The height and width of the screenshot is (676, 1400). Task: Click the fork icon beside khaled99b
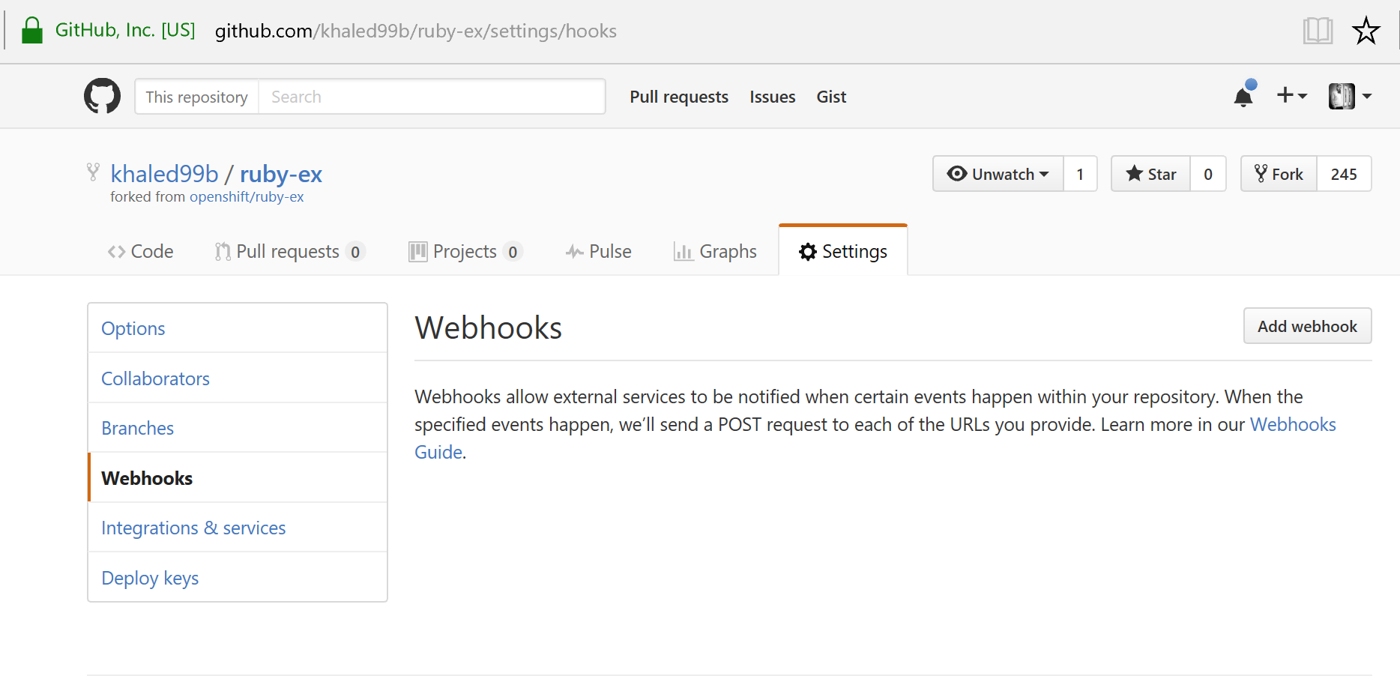(x=93, y=172)
